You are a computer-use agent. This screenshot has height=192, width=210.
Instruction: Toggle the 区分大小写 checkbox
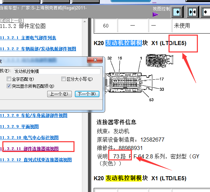pyautogui.click(x=63, y=79)
